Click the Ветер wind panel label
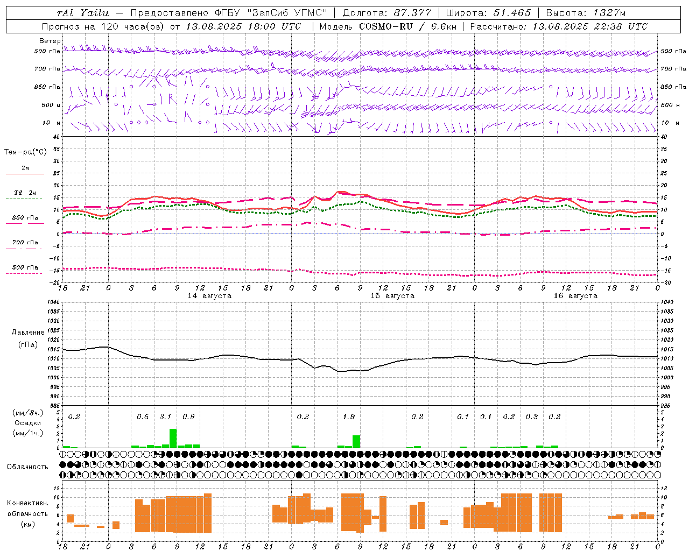Screen dimensions: 689x551 click(50, 41)
